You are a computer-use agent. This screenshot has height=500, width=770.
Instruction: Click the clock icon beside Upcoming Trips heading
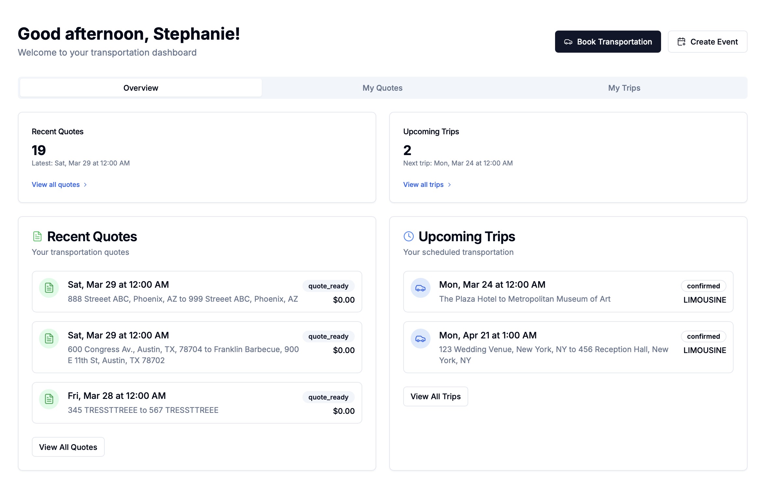408,236
